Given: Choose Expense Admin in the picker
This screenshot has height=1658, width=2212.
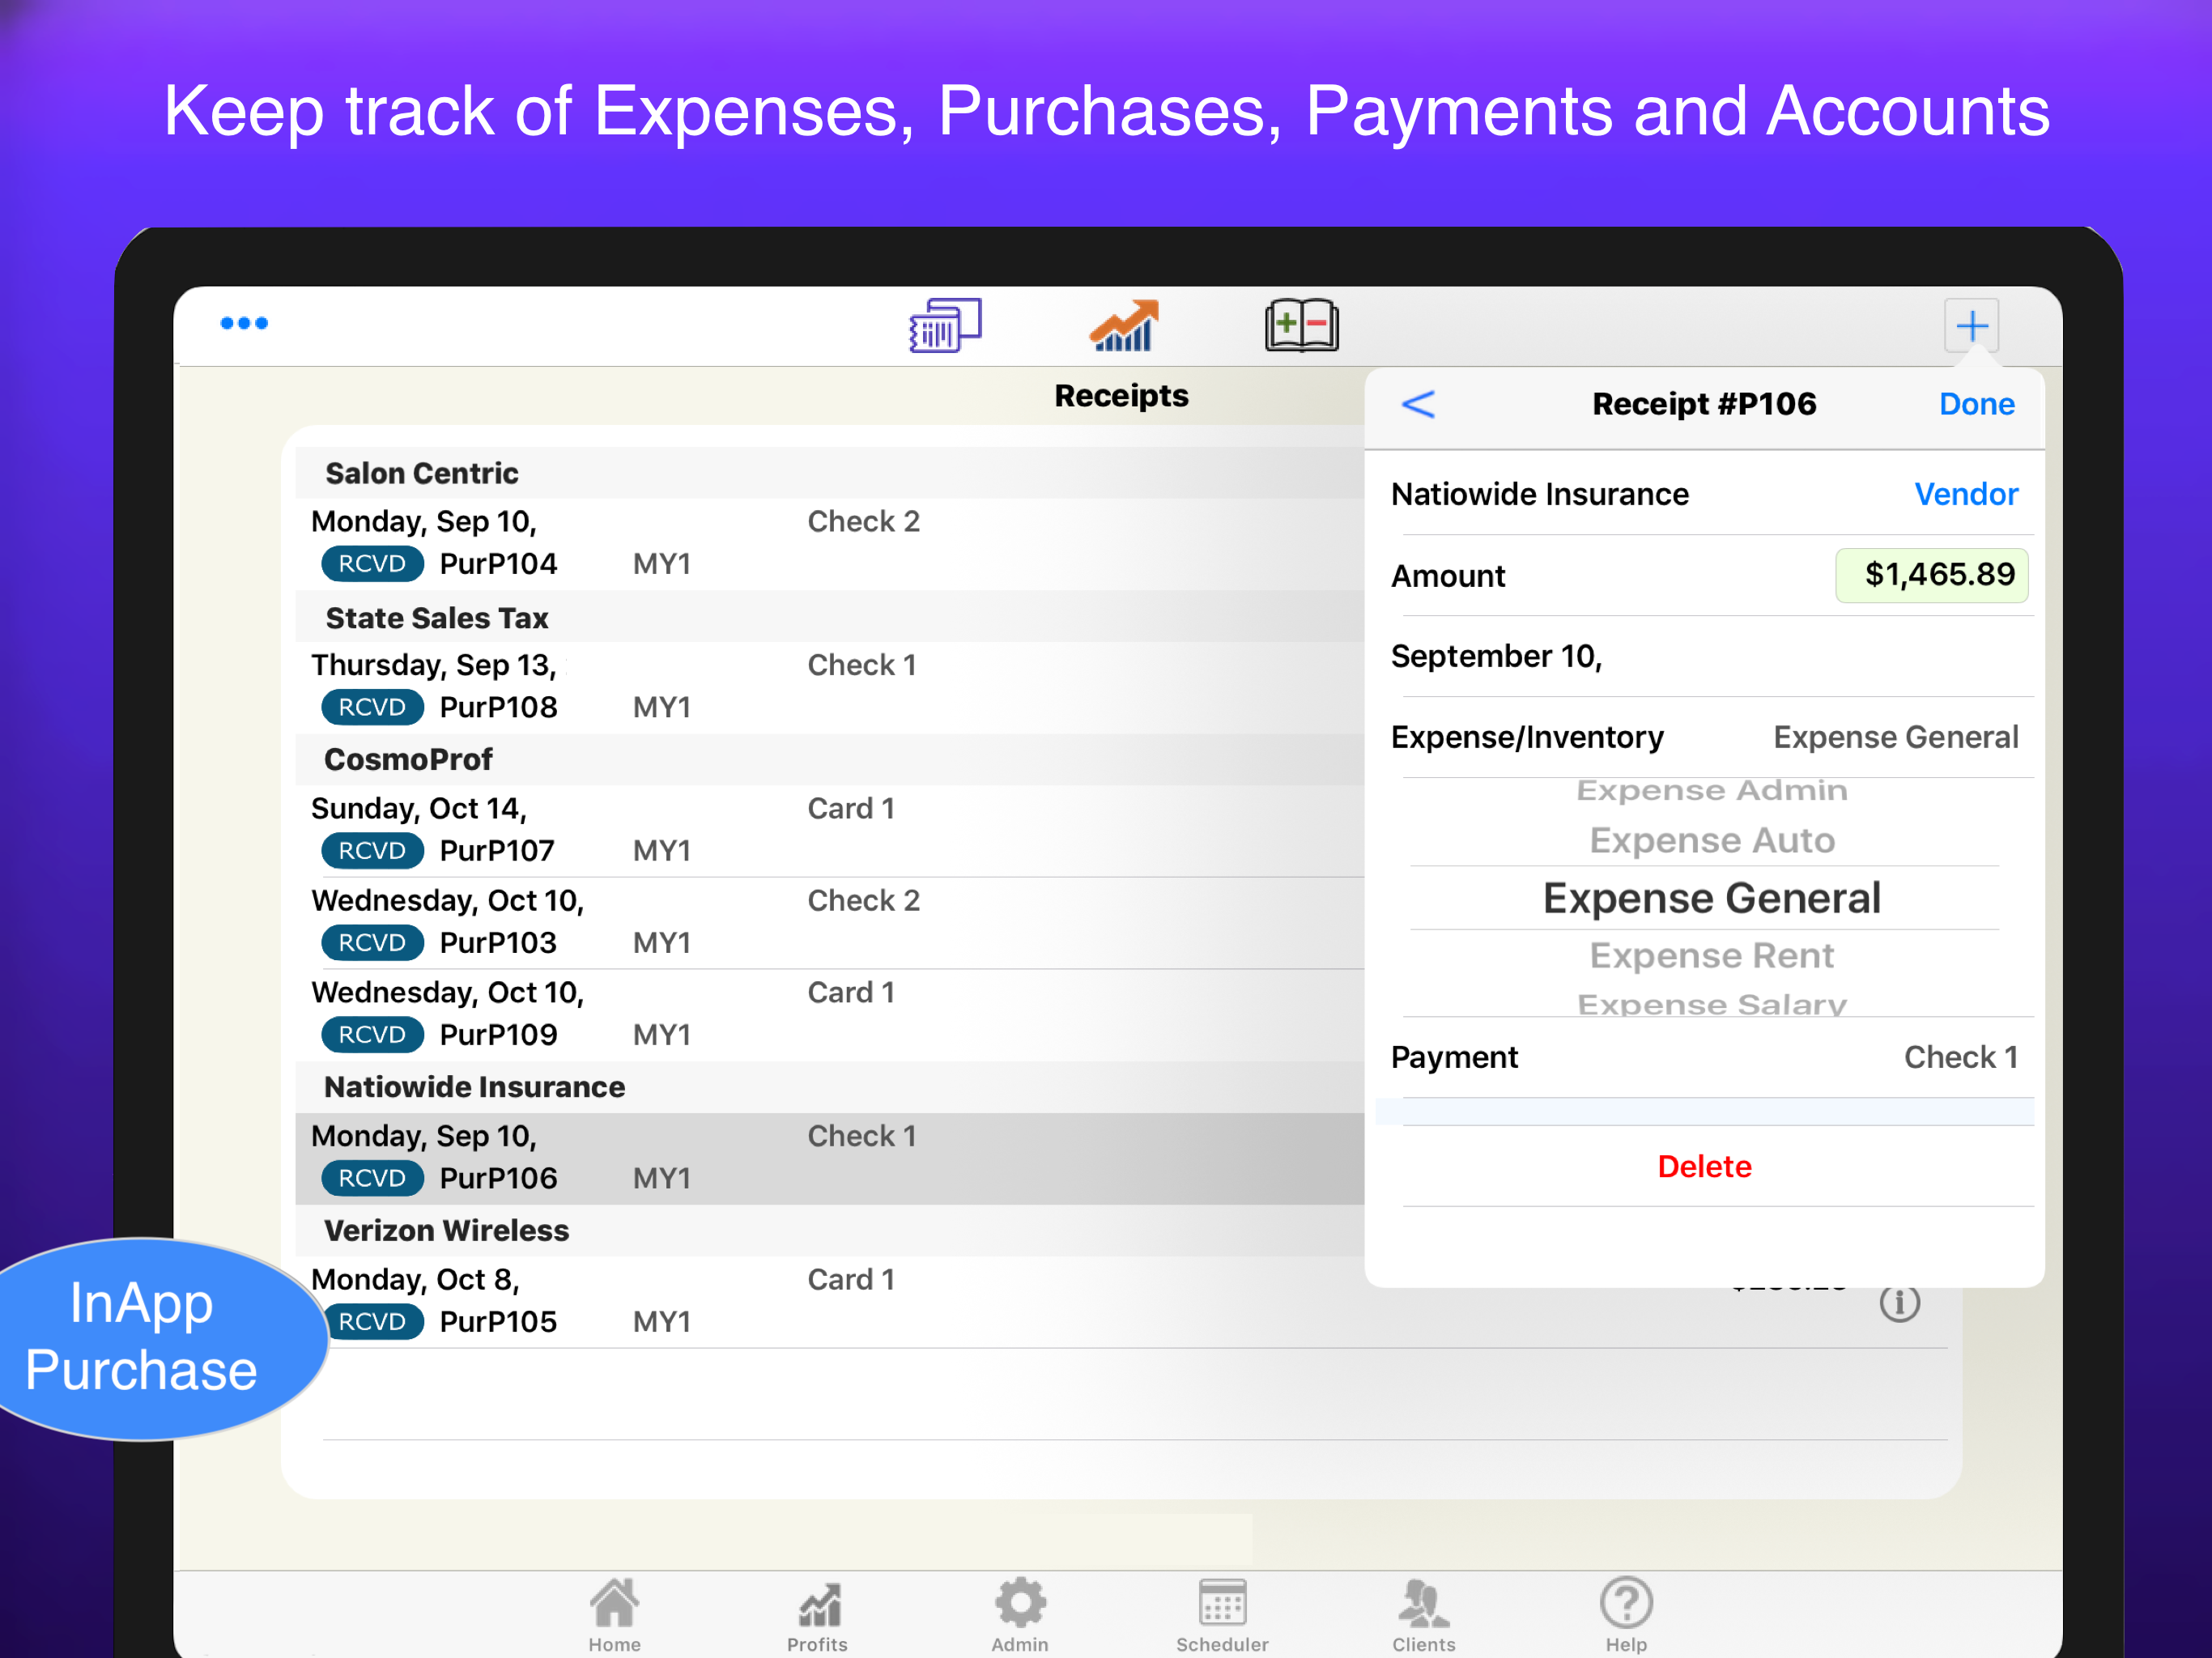Looking at the screenshot, I should coord(1711,790).
